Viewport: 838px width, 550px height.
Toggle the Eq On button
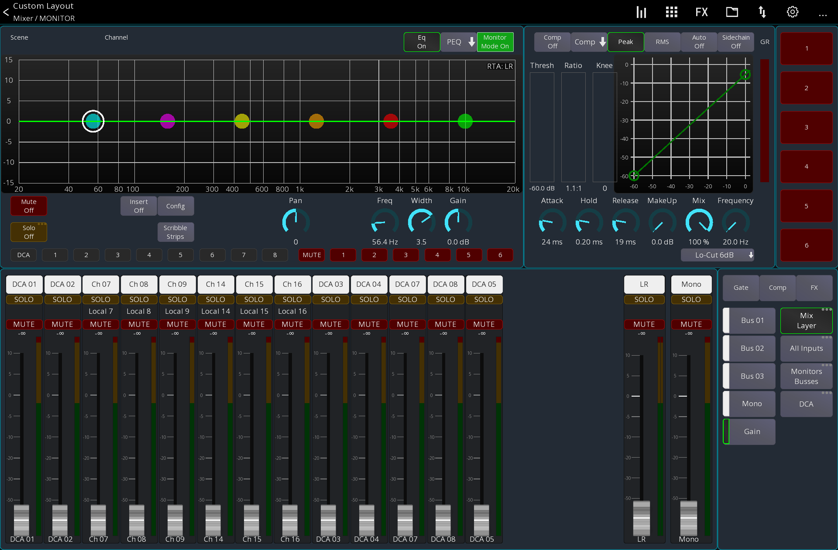pos(422,42)
